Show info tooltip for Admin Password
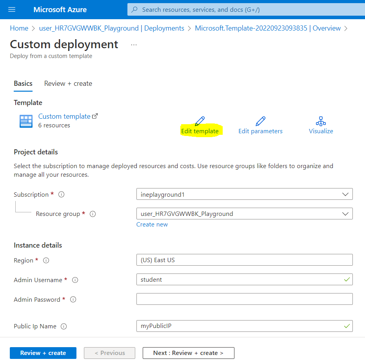Screen dimensions: 365x364 (73, 299)
